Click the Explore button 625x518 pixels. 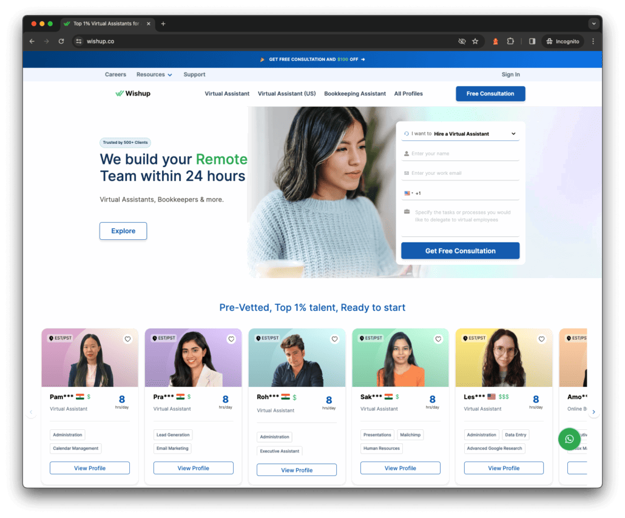(x=123, y=231)
